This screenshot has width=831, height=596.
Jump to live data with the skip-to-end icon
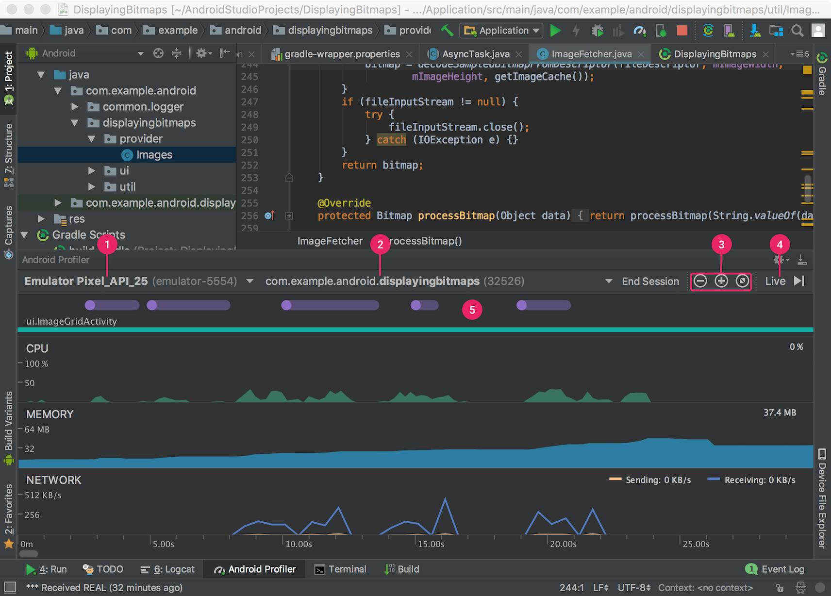click(799, 281)
